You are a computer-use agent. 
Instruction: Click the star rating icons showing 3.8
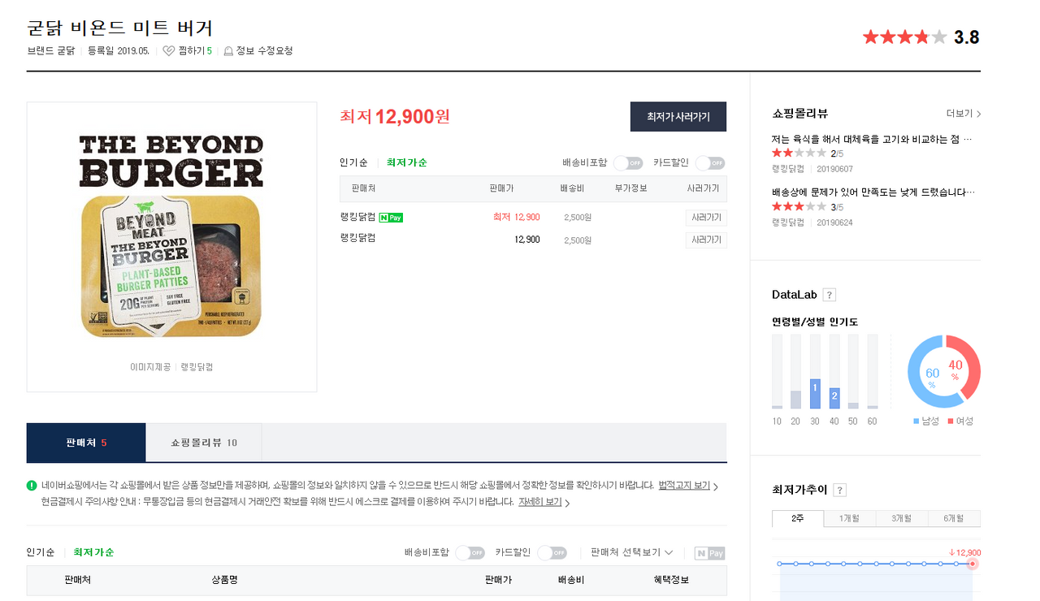[x=904, y=37]
